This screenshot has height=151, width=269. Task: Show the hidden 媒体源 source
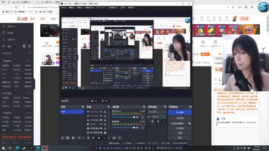click(101, 124)
